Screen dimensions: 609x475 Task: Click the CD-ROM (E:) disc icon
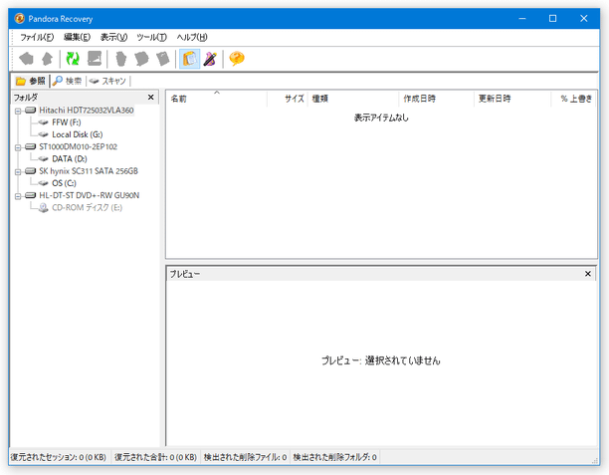[x=44, y=207]
